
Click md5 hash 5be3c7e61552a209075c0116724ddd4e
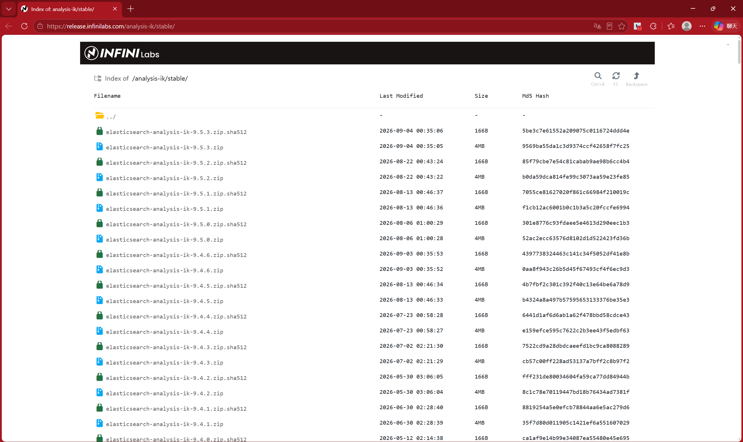coord(576,131)
